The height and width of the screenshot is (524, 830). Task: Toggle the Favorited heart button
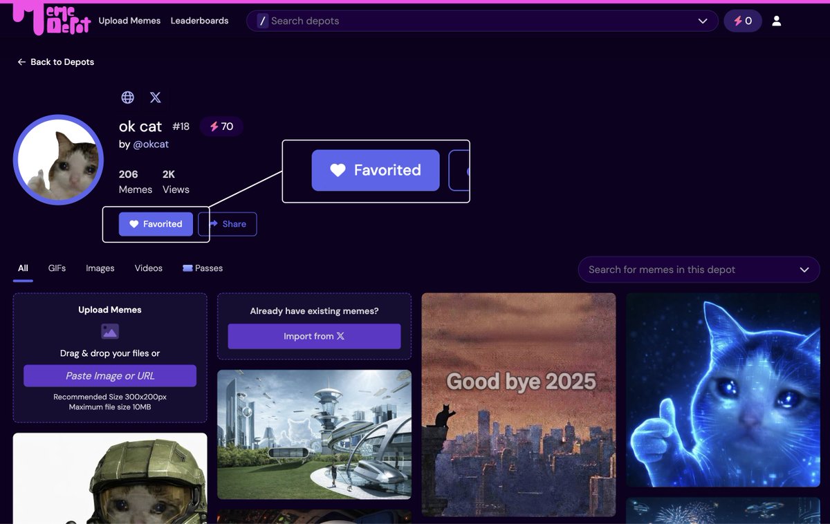pyautogui.click(x=156, y=224)
